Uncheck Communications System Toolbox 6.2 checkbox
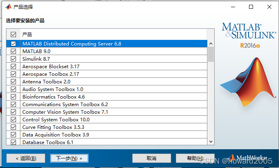The image size is (279, 168). [x=13, y=105]
